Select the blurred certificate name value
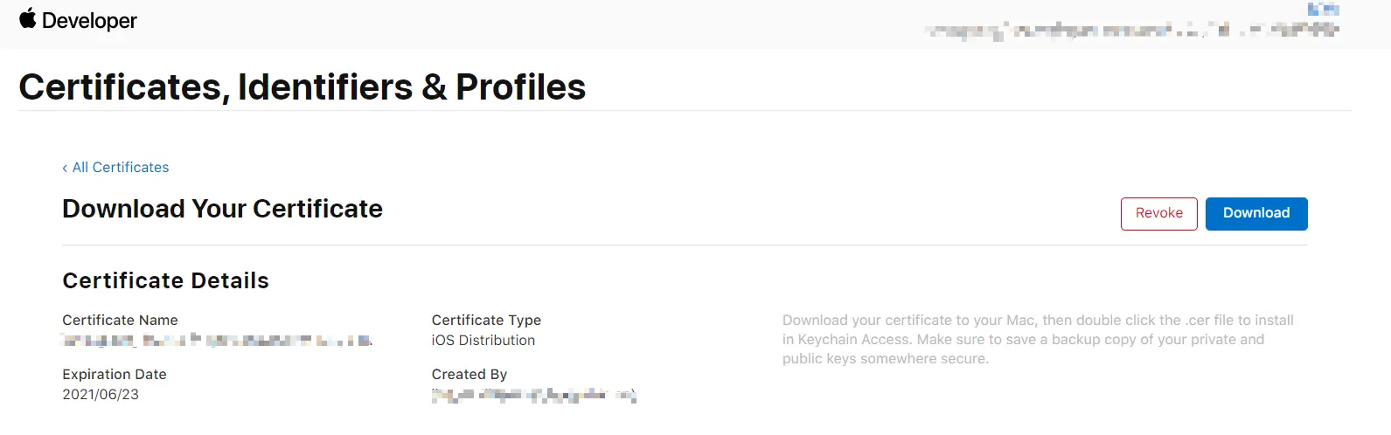This screenshot has width=1391, height=435. (x=217, y=341)
